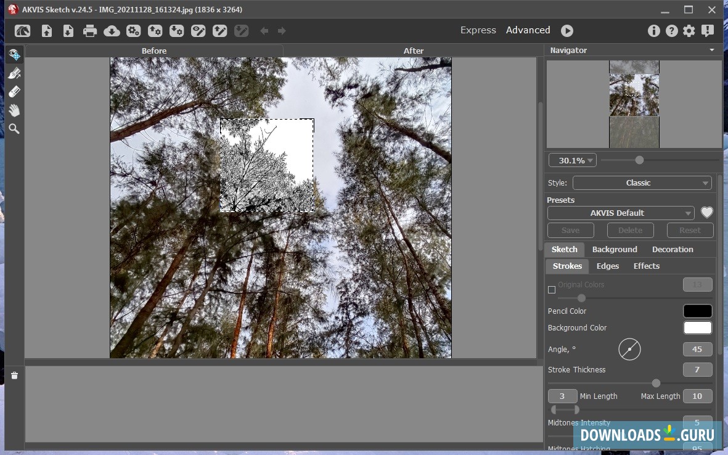
Task: Switch to Express mode
Action: coord(478,30)
